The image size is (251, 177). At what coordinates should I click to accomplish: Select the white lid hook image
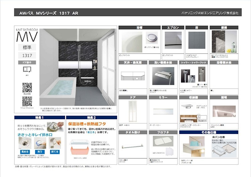[170, 152]
